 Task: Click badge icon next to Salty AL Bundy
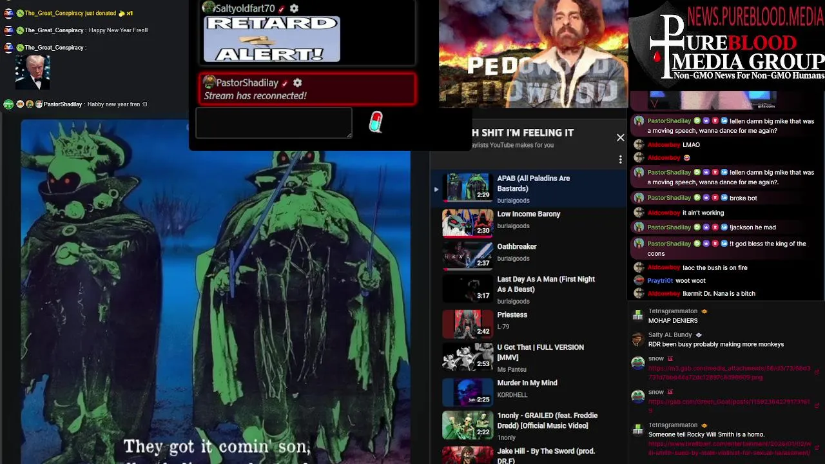point(699,335)
